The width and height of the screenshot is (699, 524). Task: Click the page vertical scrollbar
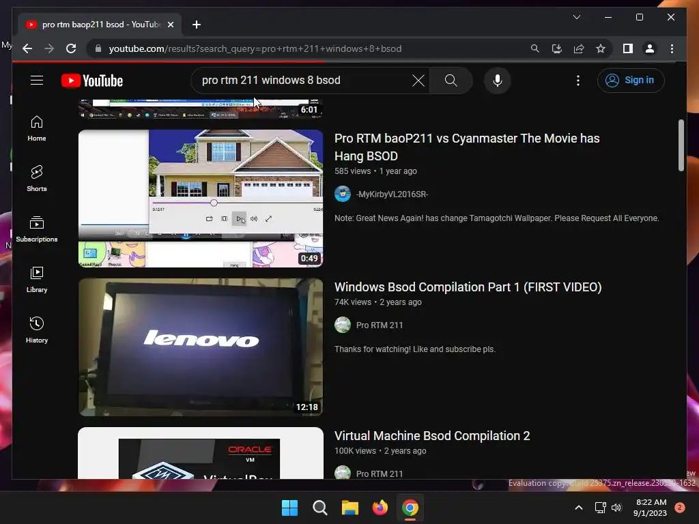[x=681, y=145]
